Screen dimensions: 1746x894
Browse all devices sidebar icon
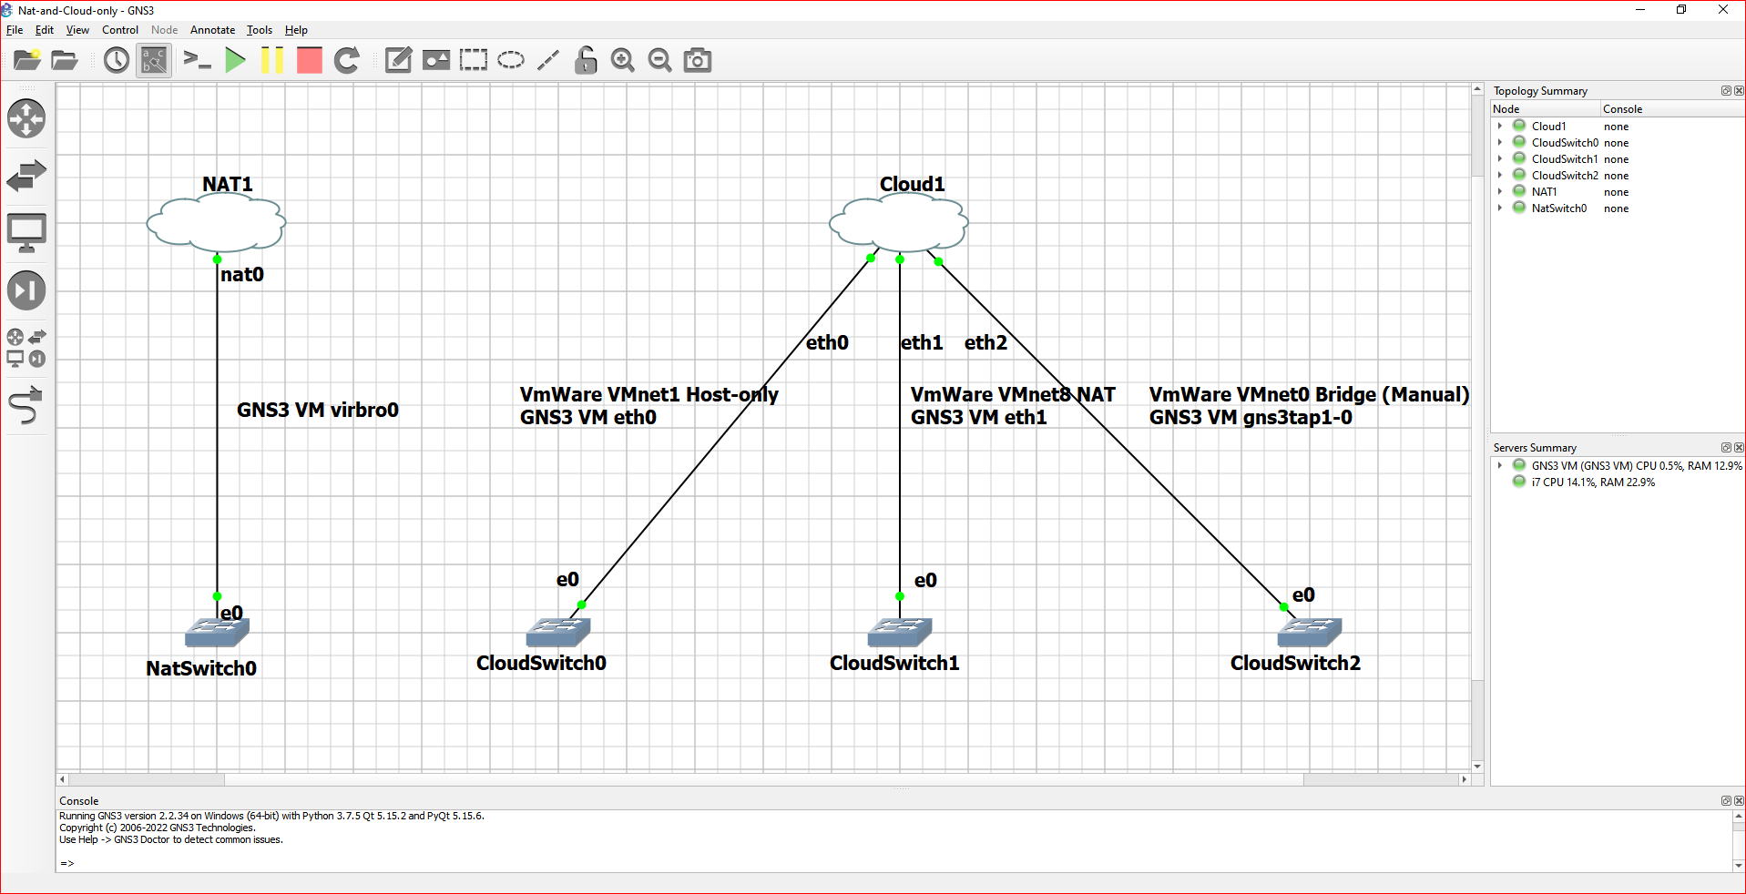pyautogui.click(x=26, y=347)
